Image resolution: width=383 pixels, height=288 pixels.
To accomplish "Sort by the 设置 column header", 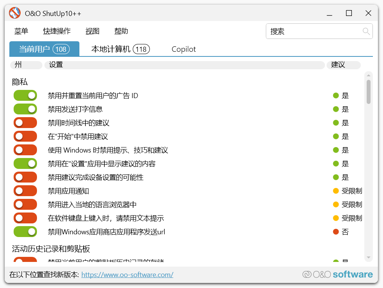I will click(184, 65).
